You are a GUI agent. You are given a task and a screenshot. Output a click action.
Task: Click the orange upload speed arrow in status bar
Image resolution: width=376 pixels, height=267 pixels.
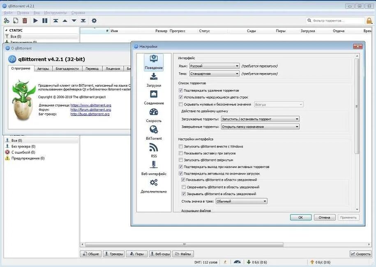click(312, 262)
